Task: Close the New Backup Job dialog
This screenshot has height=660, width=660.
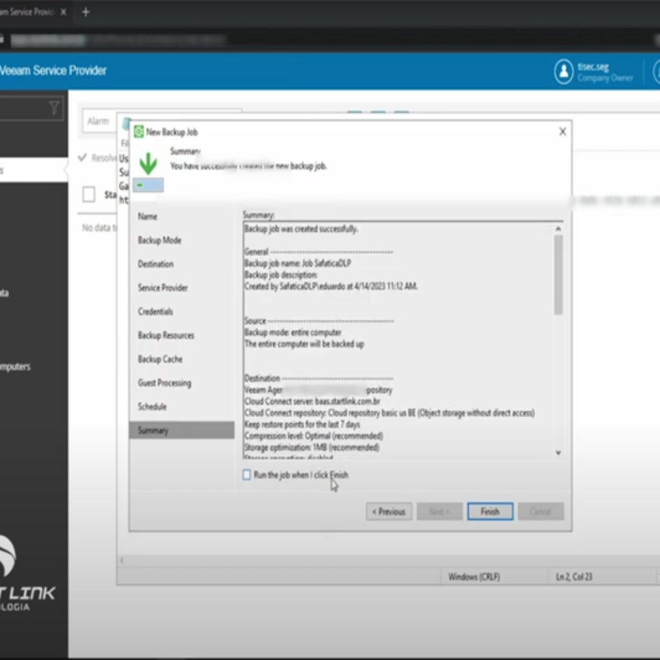Action: click(x=562, y=131)
